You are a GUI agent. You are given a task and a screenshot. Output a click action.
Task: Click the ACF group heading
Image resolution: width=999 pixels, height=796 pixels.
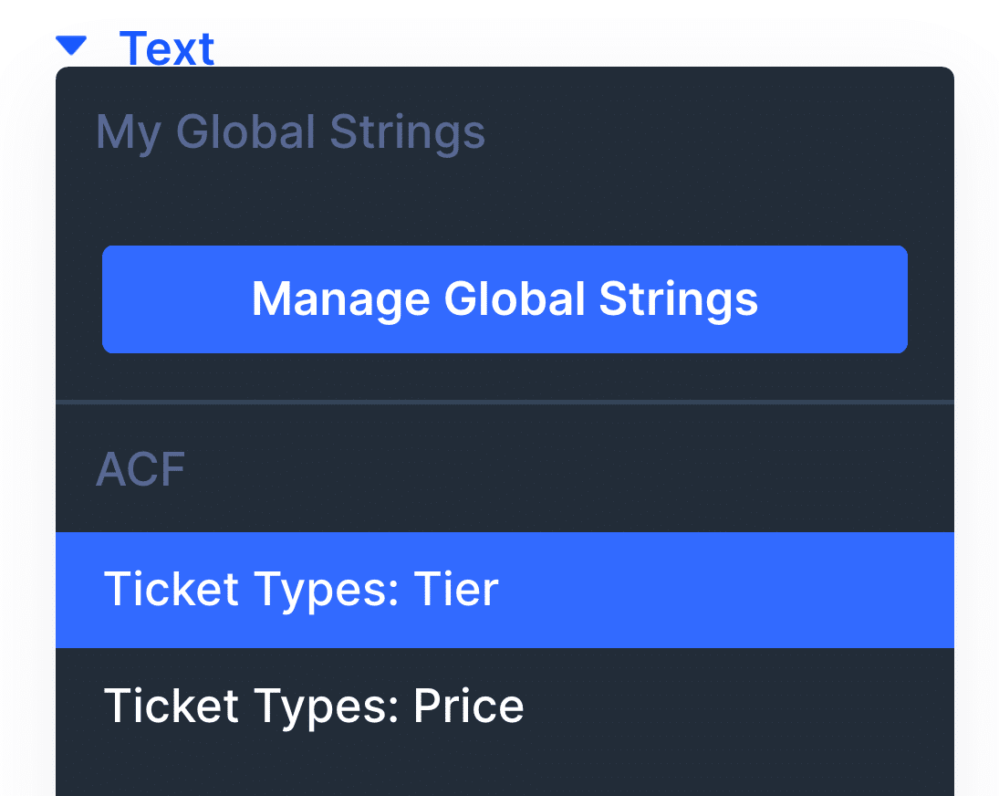pos(140,469)
